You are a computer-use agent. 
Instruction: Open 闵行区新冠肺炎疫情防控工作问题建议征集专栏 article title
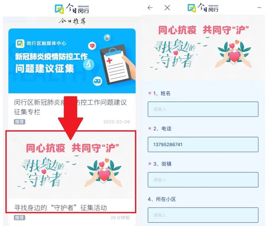[70, 107]
